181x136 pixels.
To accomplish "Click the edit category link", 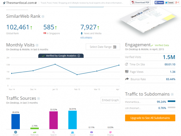I will [86, 37].
